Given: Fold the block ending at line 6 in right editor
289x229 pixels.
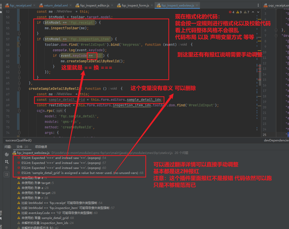Looking at the screenshot, I should 276,30.
